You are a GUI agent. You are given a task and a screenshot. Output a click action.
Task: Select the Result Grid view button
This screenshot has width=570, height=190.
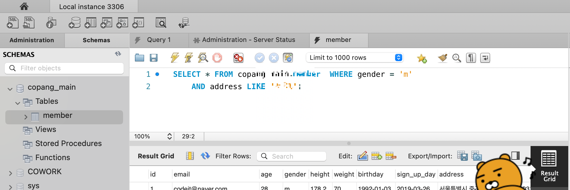point(549,166)
